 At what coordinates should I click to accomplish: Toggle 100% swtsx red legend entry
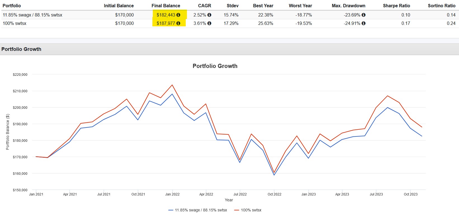248,210
